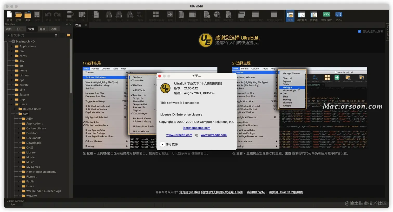This screenshot has height=212, width=393.
Task: Select the Downloads folder in tree
Action: [x=34, y=143]
